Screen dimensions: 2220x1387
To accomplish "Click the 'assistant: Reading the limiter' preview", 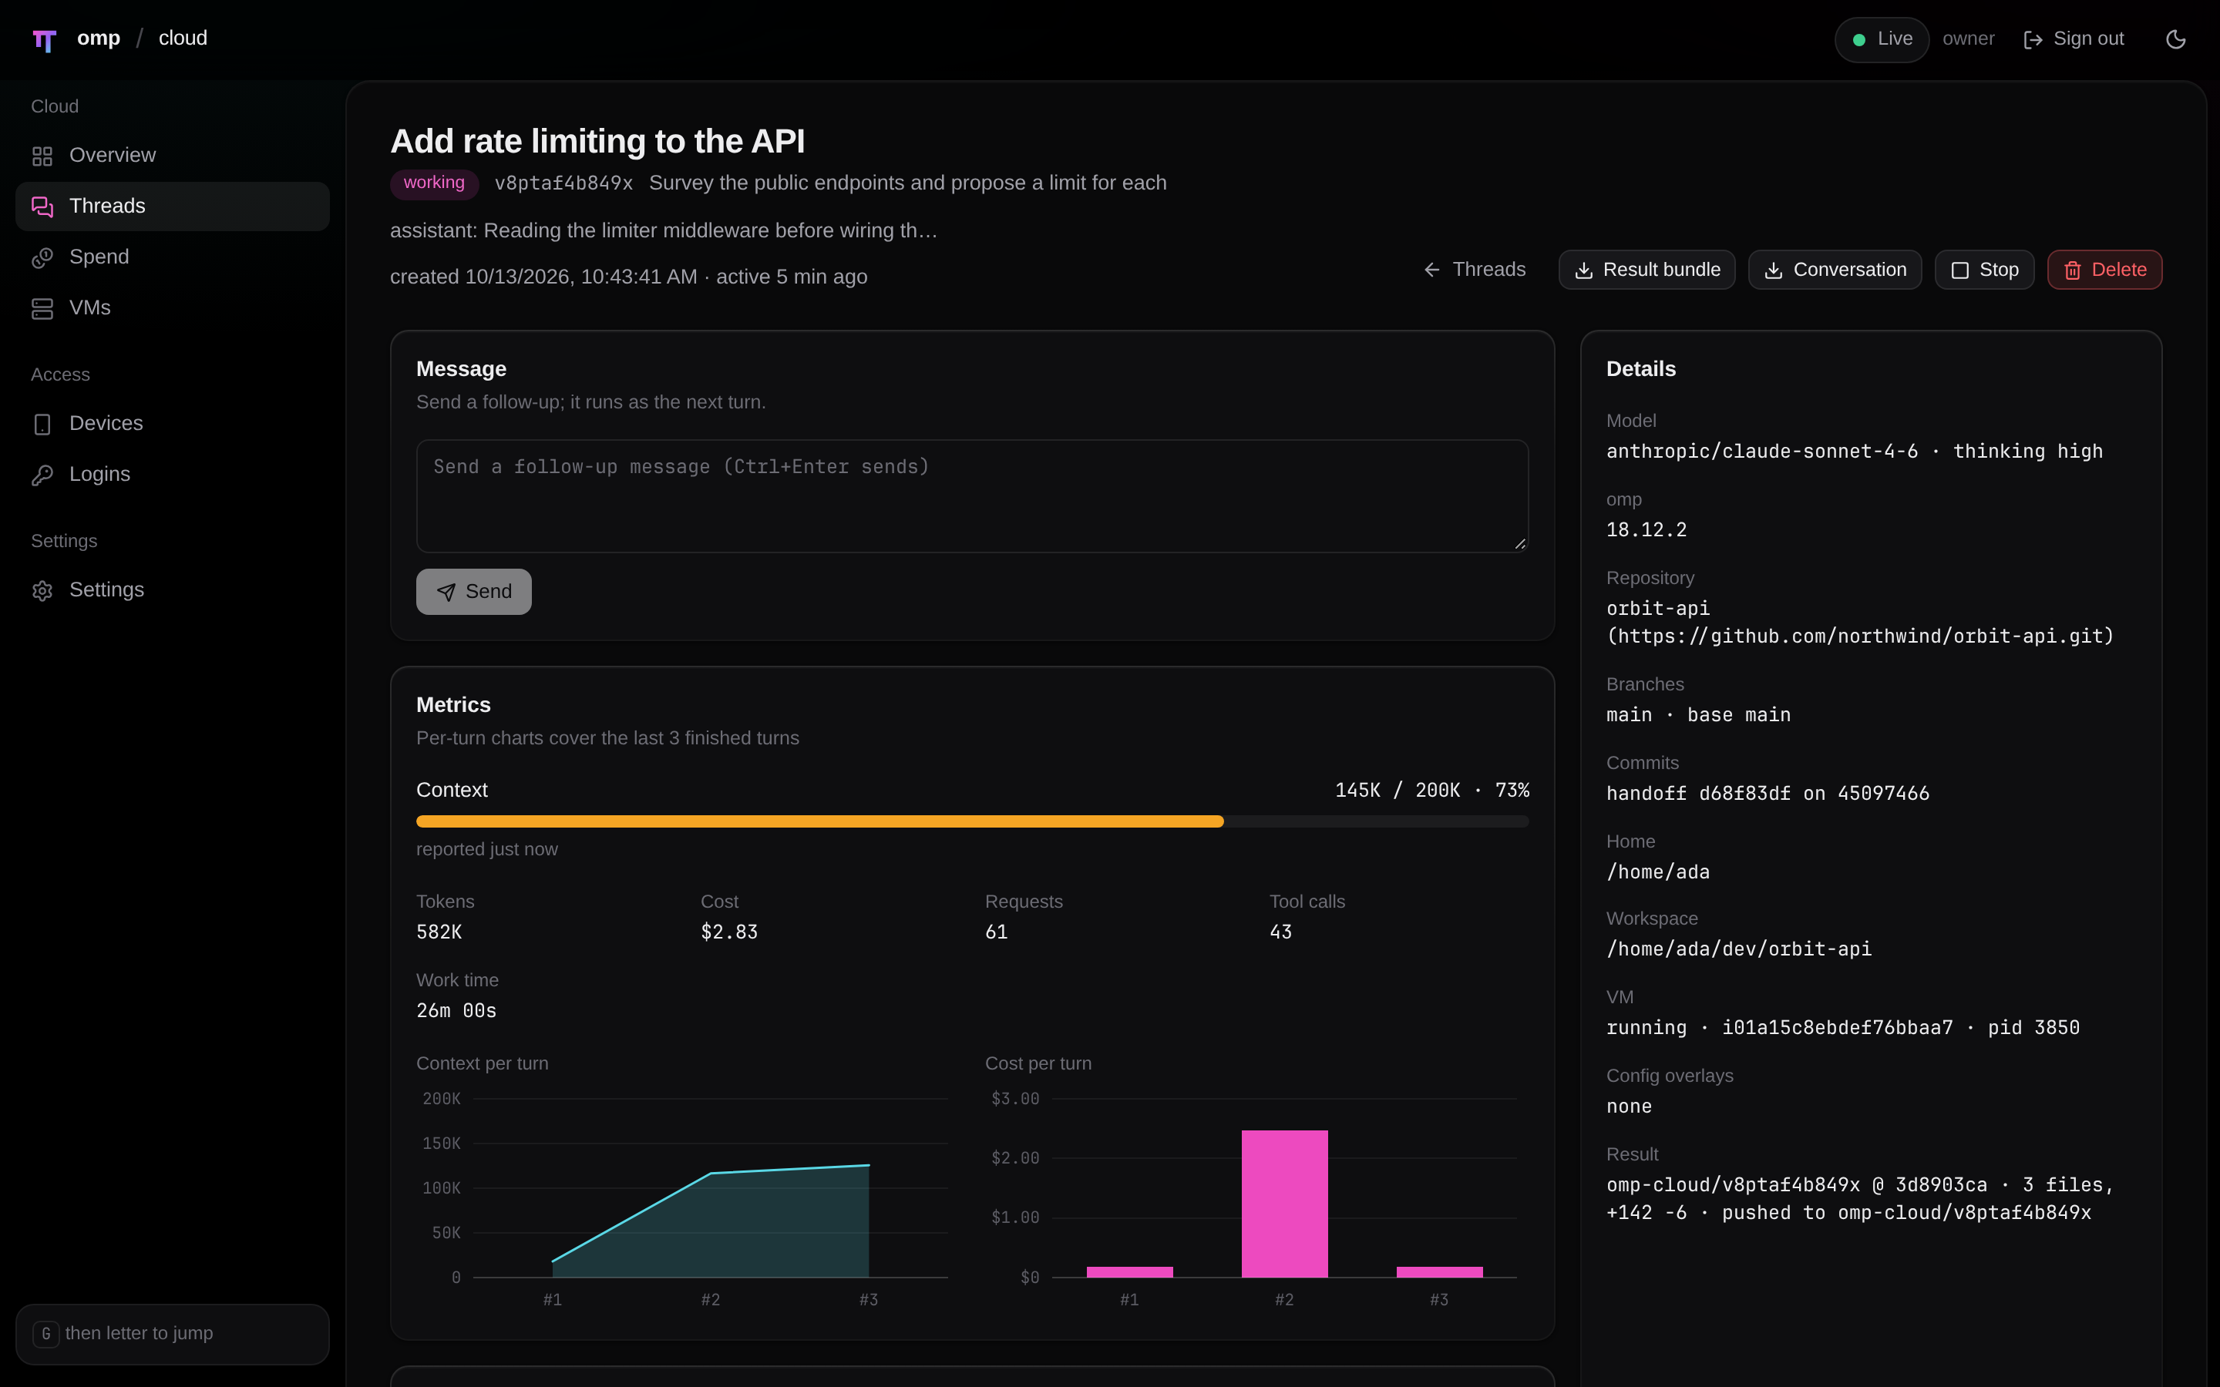I will pyautogui.click(x=663, y=230).
